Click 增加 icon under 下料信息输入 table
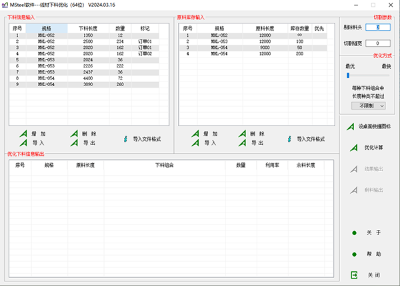 24,134
